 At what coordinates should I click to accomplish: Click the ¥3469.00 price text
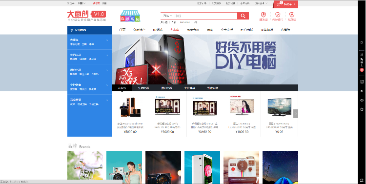pyautogui.click(x=204, y=132)
